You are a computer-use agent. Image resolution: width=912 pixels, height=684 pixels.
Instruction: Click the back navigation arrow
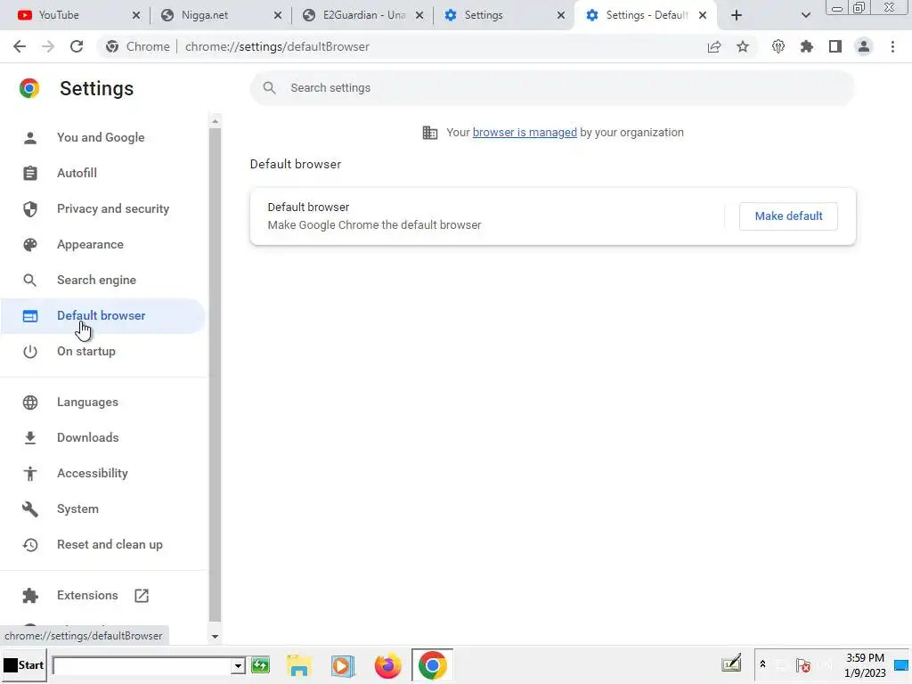20,46
